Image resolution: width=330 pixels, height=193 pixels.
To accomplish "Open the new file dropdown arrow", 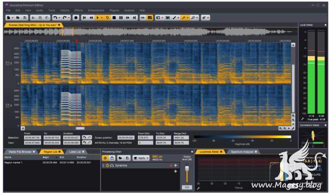I will (12, 18).
